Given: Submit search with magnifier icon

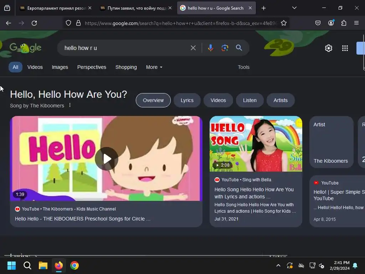Looking at the screenshot, I should tap(239, 48).
